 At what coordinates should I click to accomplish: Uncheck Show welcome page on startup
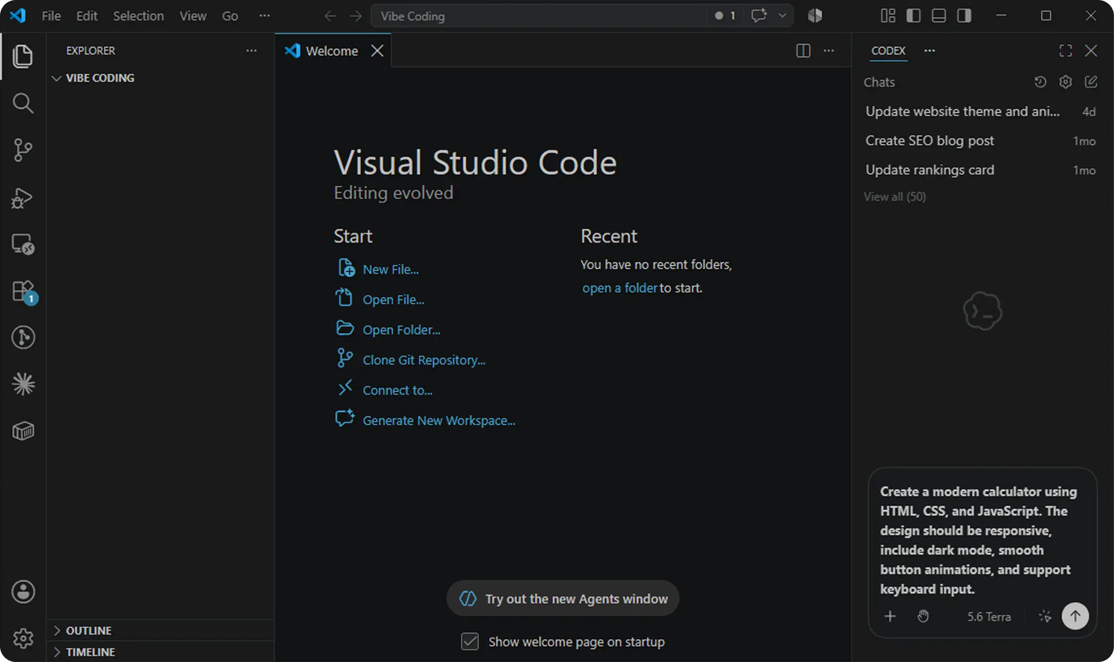tap(470, 641)
